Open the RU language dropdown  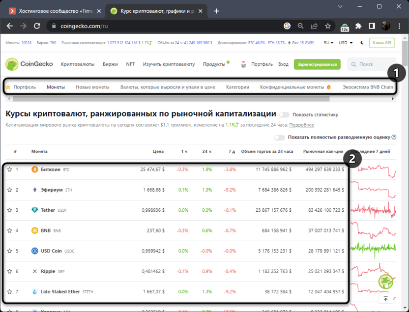328,43
